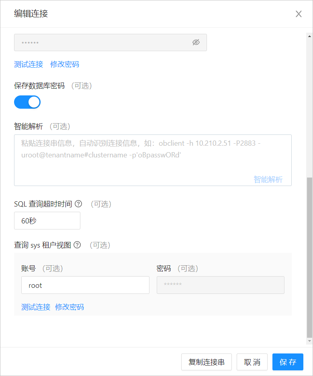Click 修改密码 in sys tenant section

[x=70, y=307]
